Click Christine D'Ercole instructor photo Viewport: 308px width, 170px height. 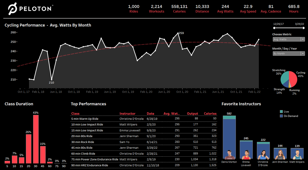263,155
